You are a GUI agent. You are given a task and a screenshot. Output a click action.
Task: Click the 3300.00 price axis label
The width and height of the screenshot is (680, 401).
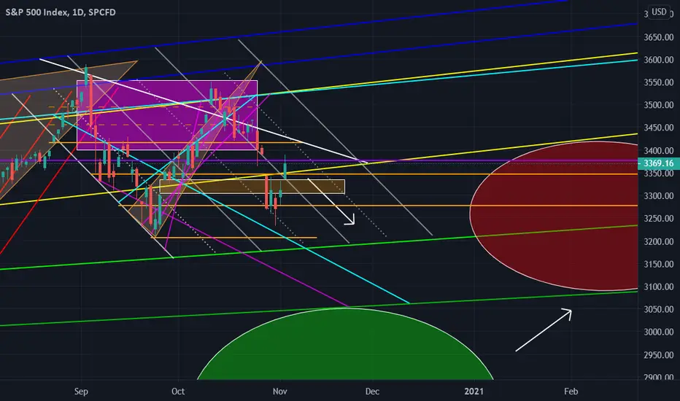coord(659,196)
